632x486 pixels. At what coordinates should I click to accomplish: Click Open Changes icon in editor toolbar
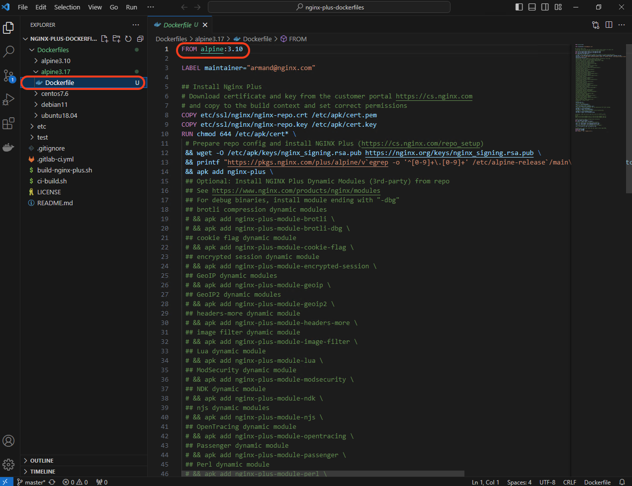(x=596, y=25)
